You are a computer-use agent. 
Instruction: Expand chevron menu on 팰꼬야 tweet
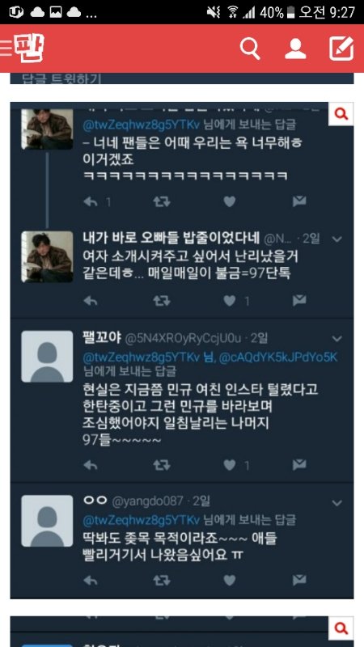tap(337, 339)
